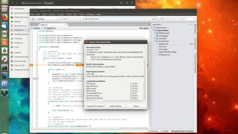Open the Help menu
Viewport: 238px width, 134px height.
click(99, 15)
